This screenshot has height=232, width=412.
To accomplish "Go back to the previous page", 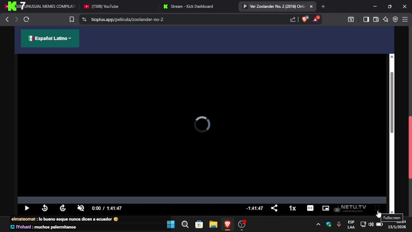I will (x=7, y=19).
